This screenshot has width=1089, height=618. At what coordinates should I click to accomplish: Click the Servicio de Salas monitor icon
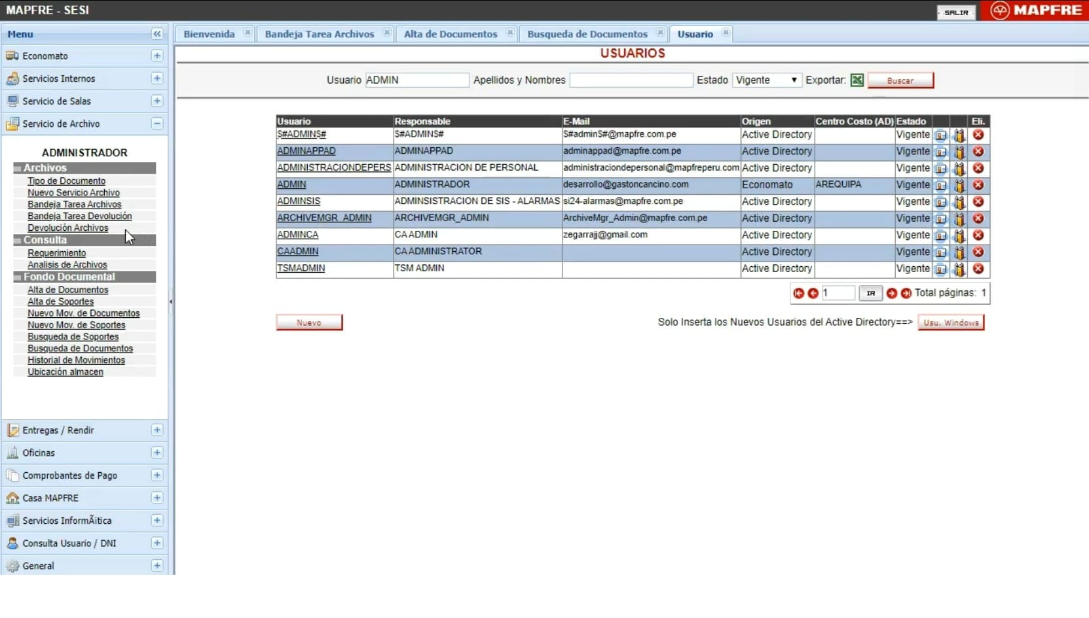[x=11, y=101]
